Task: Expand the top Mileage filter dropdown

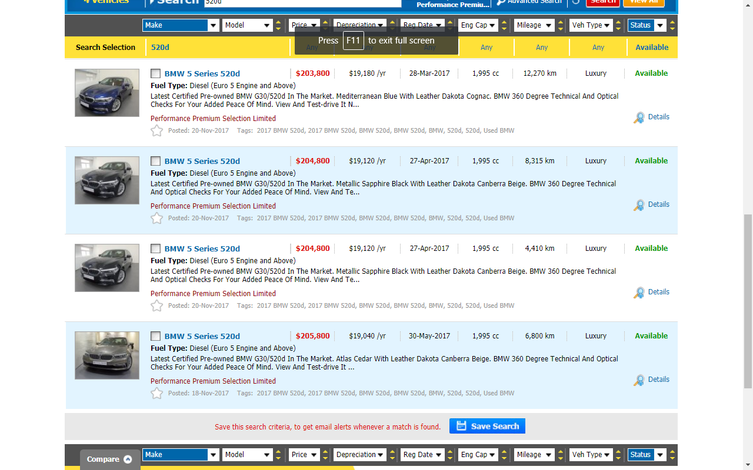Action: [534, 25]
